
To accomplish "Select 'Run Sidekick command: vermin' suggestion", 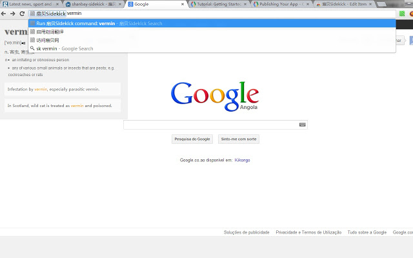I will [x=212, y=23].
